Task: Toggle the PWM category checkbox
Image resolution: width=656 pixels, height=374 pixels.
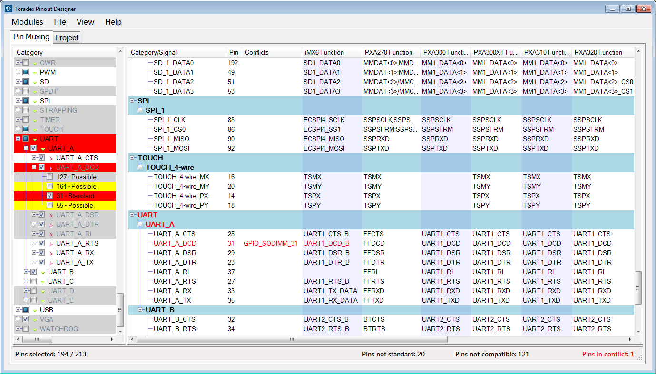Action: point(26,72)
